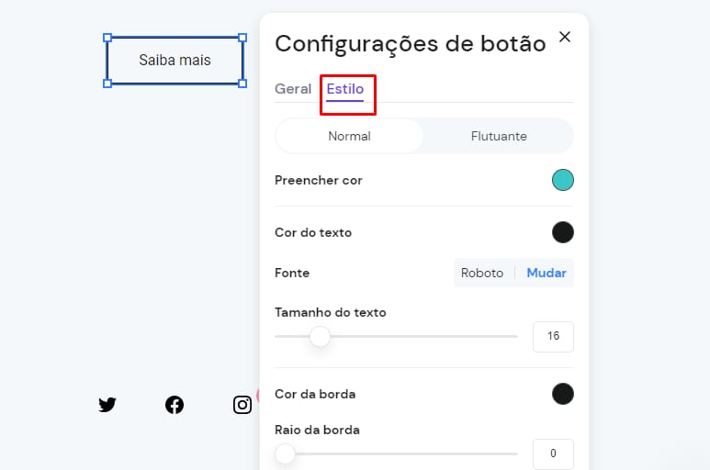The width and height of the screenshot is (710, 470).
Task: Open the Estilo tab
Action: [345, 89]
